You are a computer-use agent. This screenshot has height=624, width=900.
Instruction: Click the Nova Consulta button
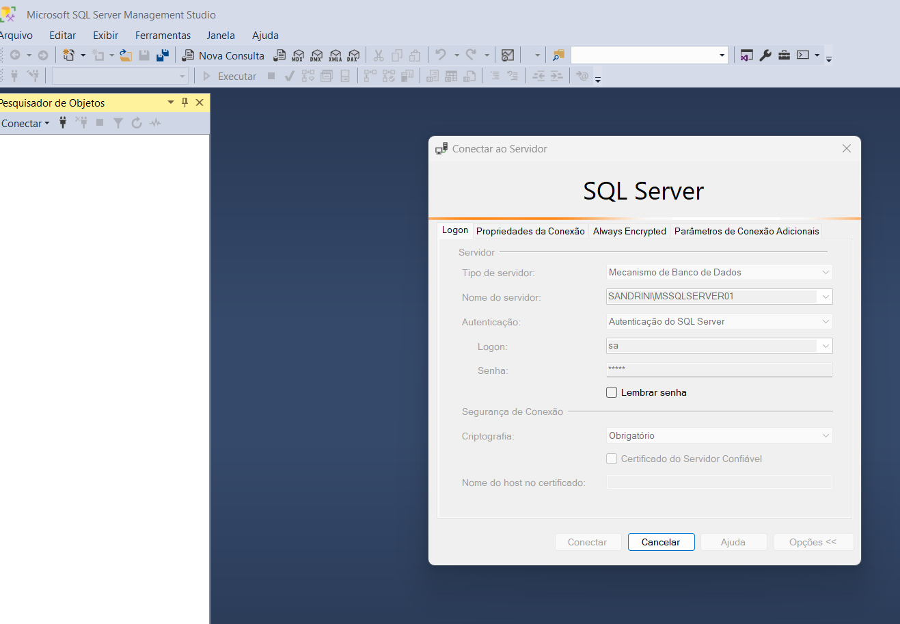223,55
